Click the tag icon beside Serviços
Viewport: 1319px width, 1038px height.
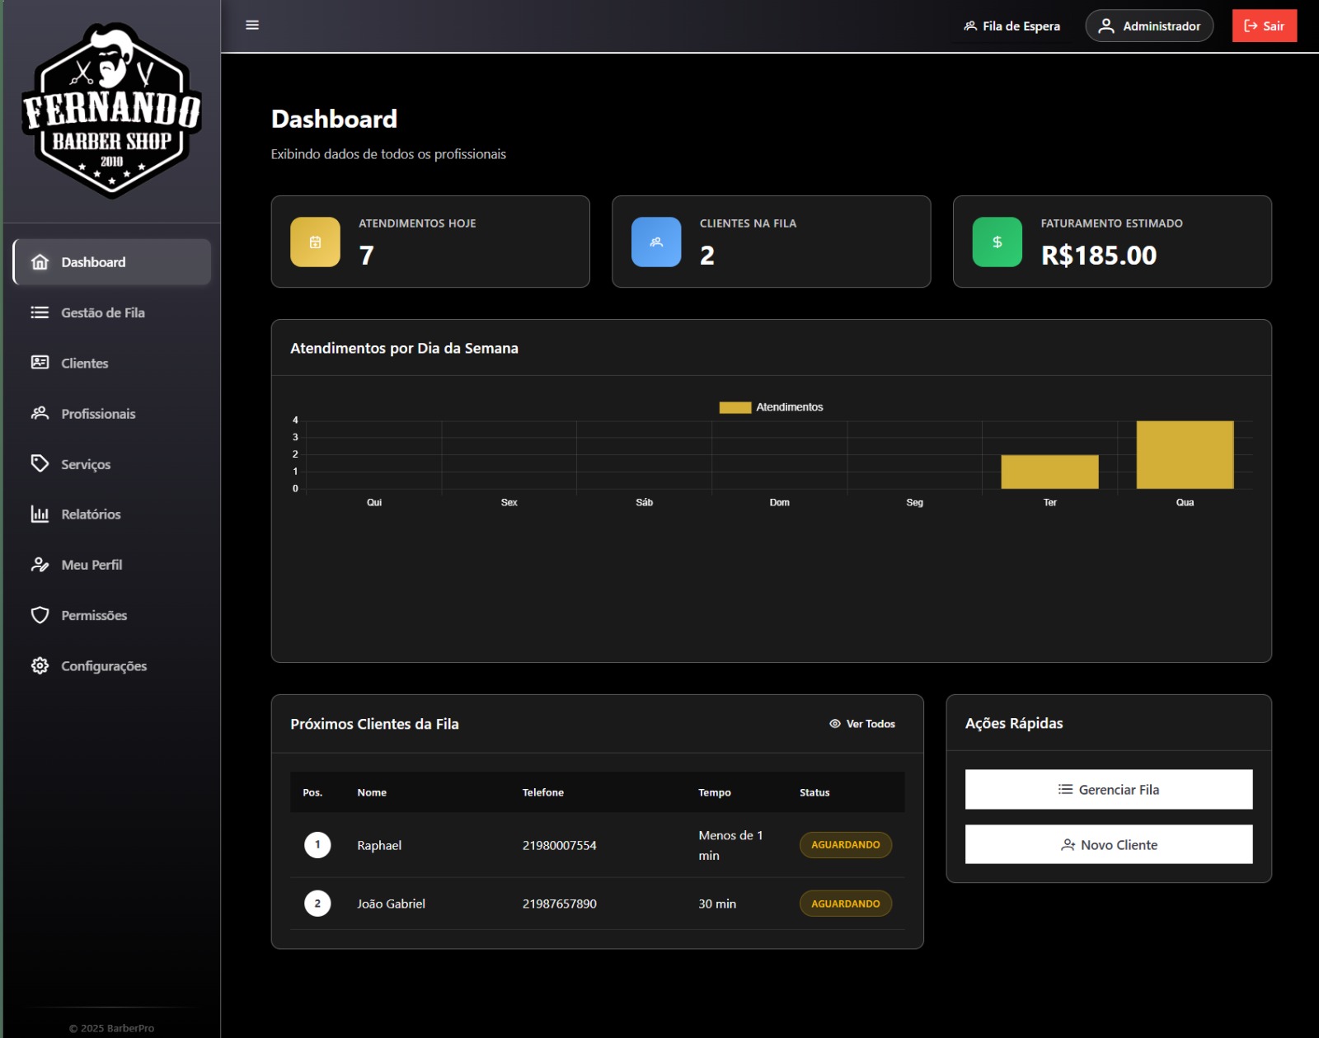click(40, 464)
